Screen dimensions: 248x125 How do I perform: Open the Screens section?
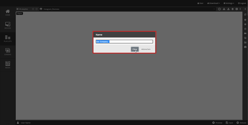coord(8,52)
